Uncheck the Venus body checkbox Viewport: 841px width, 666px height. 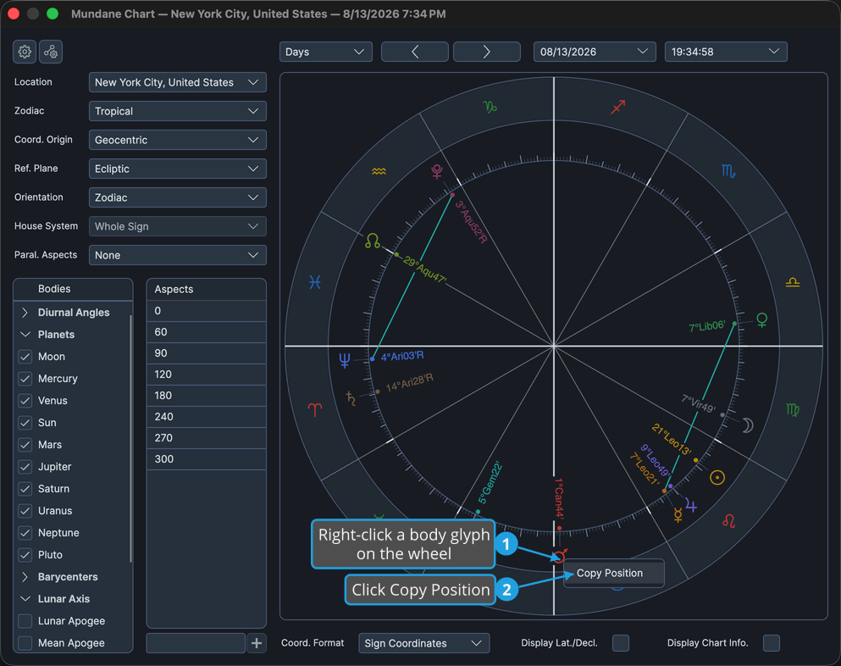pos(25,400)
